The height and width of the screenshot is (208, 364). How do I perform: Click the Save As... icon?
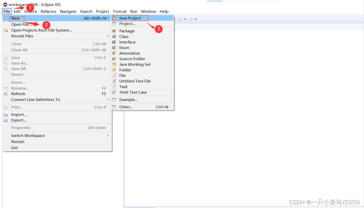[x=6, y=63]
